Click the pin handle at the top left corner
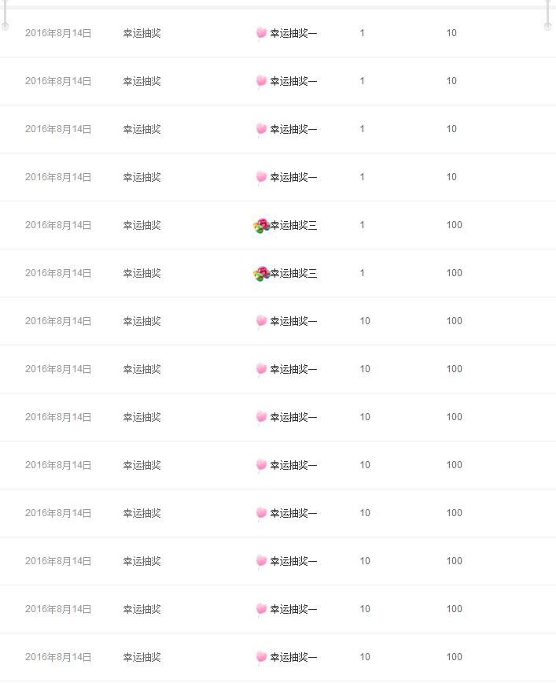 pyautogui.click(x=5, y=15)
